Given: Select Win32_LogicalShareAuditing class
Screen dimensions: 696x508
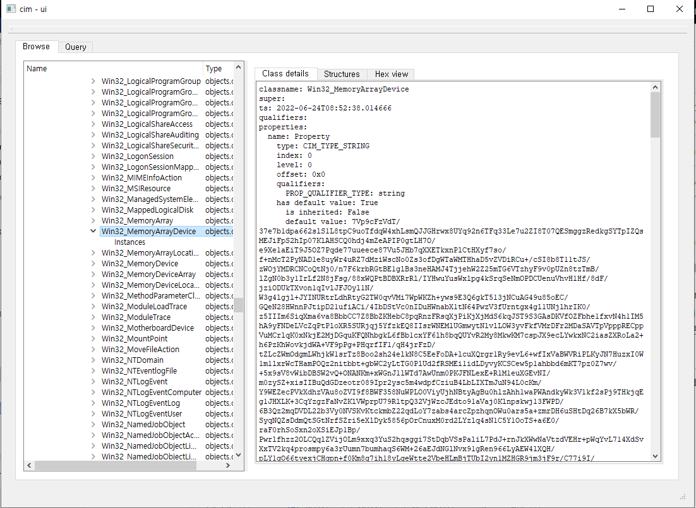Looking at the screenshot, I should 150,135.
